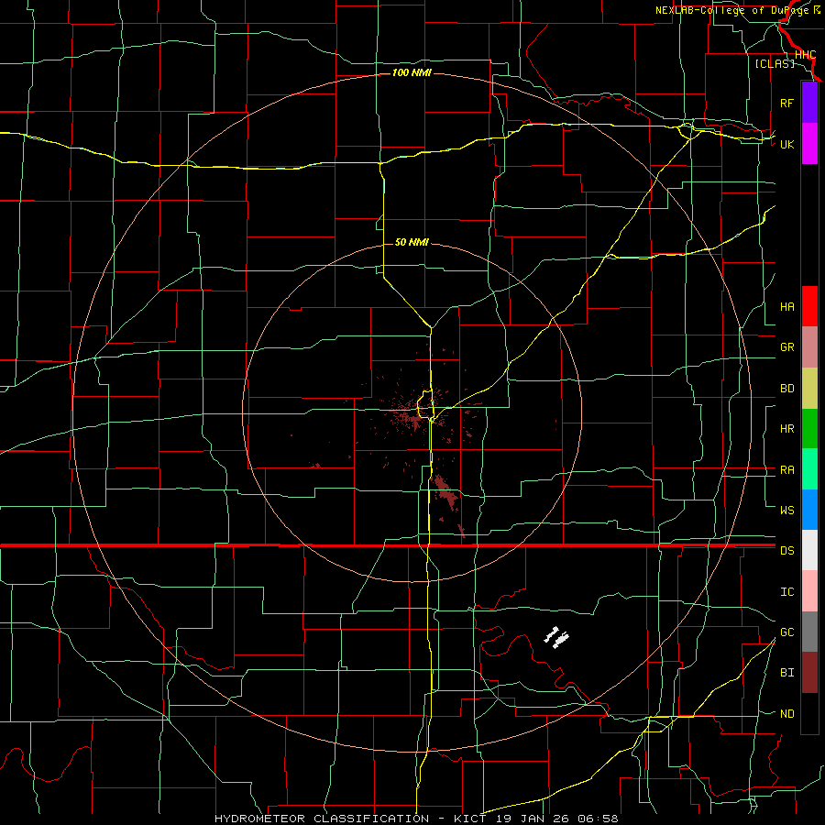Click the HR legend label

click(786, 429)
